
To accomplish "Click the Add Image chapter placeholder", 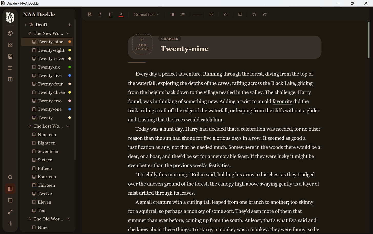I will click(x=142, y=44).
